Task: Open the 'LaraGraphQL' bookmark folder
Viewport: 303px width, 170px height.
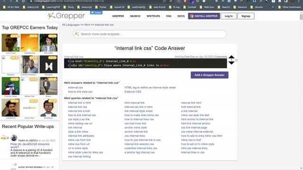Action: (x=137, y=7)
